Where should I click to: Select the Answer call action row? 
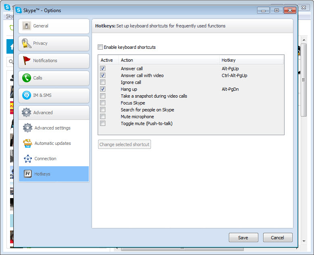(191, 69)
